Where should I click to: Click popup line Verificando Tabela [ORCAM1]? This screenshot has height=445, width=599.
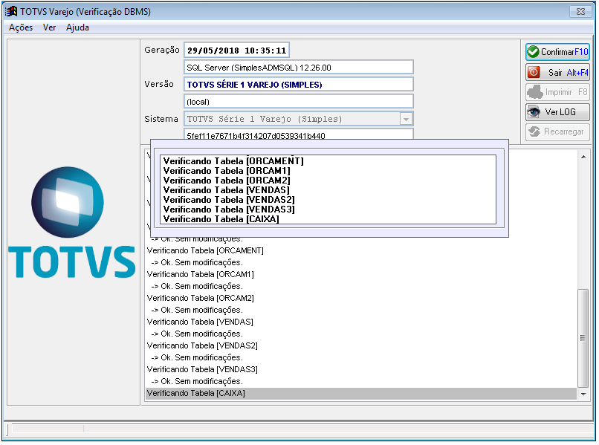click(227, 171)
